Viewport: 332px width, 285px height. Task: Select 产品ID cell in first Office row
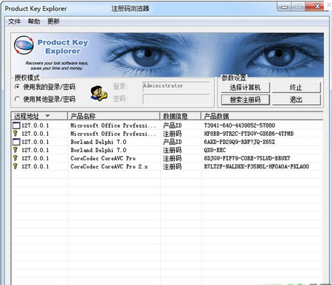(172, 126)
